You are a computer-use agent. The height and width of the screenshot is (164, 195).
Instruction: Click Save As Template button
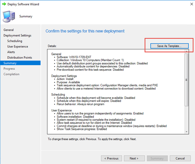(x=170, y=46)
